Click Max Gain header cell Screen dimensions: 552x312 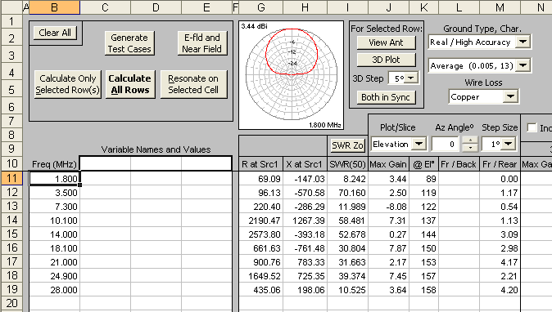pyautogui.click(x=389, y=164)
